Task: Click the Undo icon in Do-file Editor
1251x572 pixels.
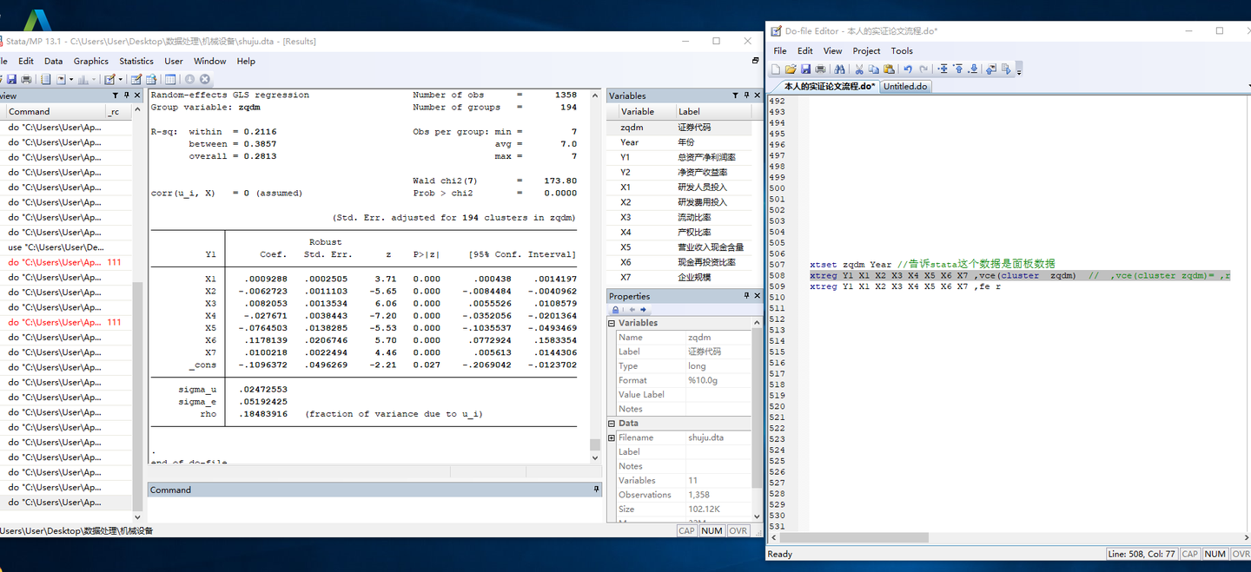Action: click(x=908, y=69)
